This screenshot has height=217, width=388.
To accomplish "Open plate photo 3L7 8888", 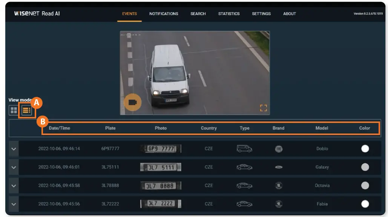I will click(161, 185).
